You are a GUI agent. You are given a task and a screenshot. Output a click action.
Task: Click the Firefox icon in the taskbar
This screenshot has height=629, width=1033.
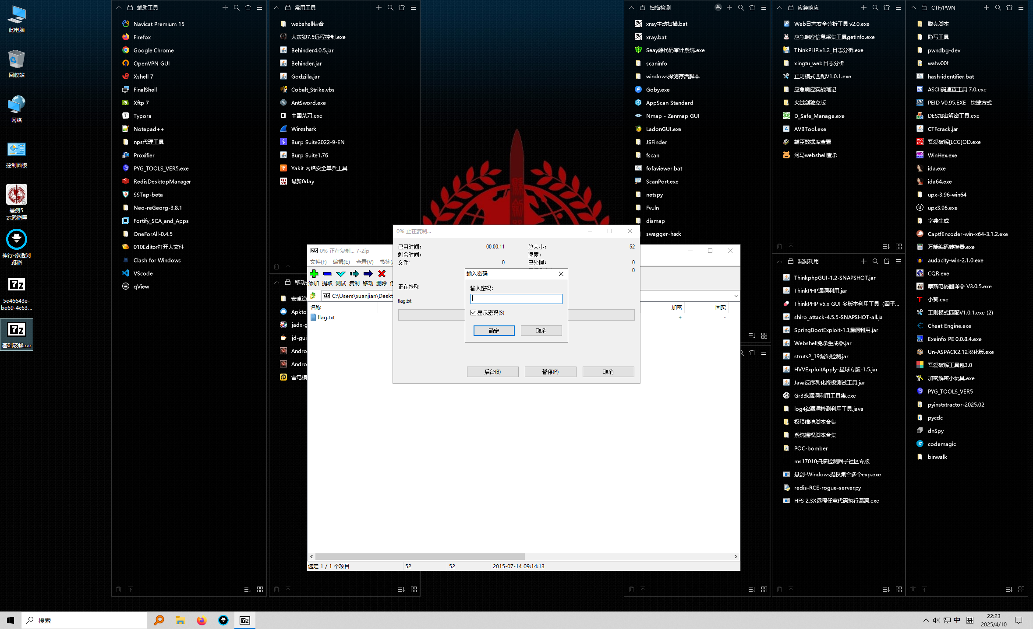coord(202,620)
